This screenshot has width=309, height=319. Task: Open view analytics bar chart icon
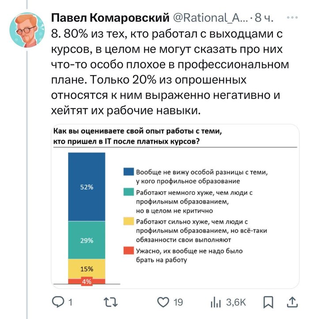tap(217, 302)
